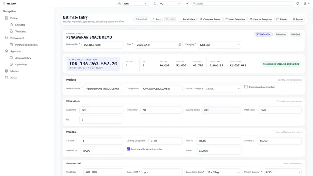Open the Product Category select dropdown
The height and width of the screenshot is (176, 313).
[223, 88]
